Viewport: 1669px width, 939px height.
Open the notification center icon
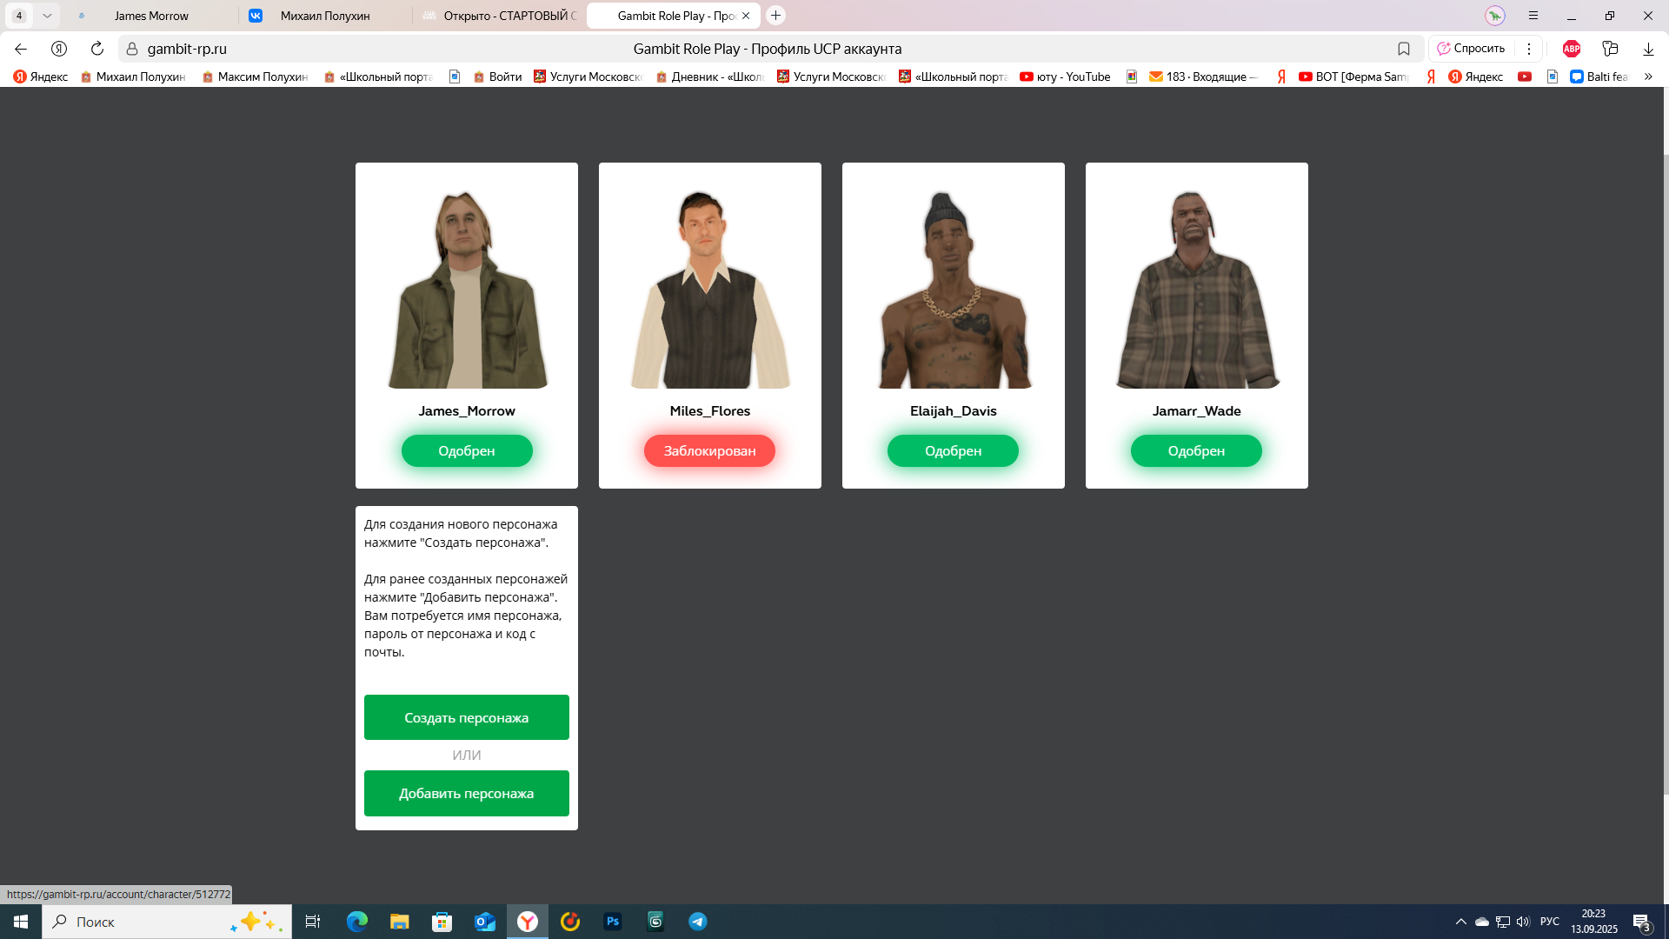(1642, 922)
